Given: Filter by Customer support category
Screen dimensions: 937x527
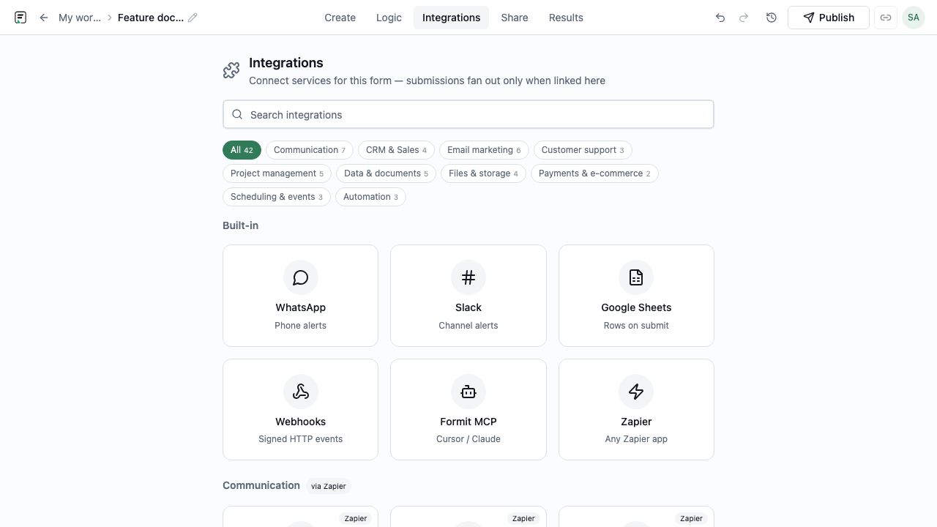Looking at the screenshot, I should (x=583, y=150).
